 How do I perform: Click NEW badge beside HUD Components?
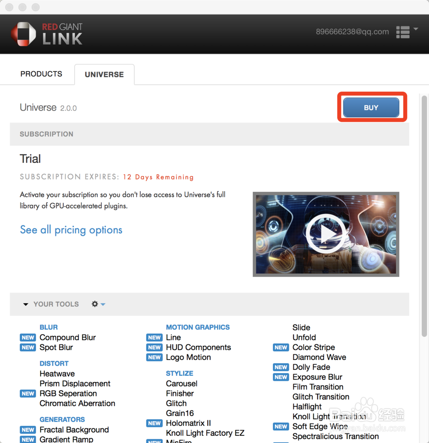pyautogui.click(x=154, y=347)
